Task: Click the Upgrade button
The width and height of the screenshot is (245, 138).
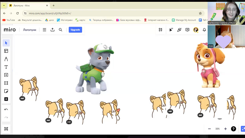Action: pyautogui.click(x=75, y=30)
